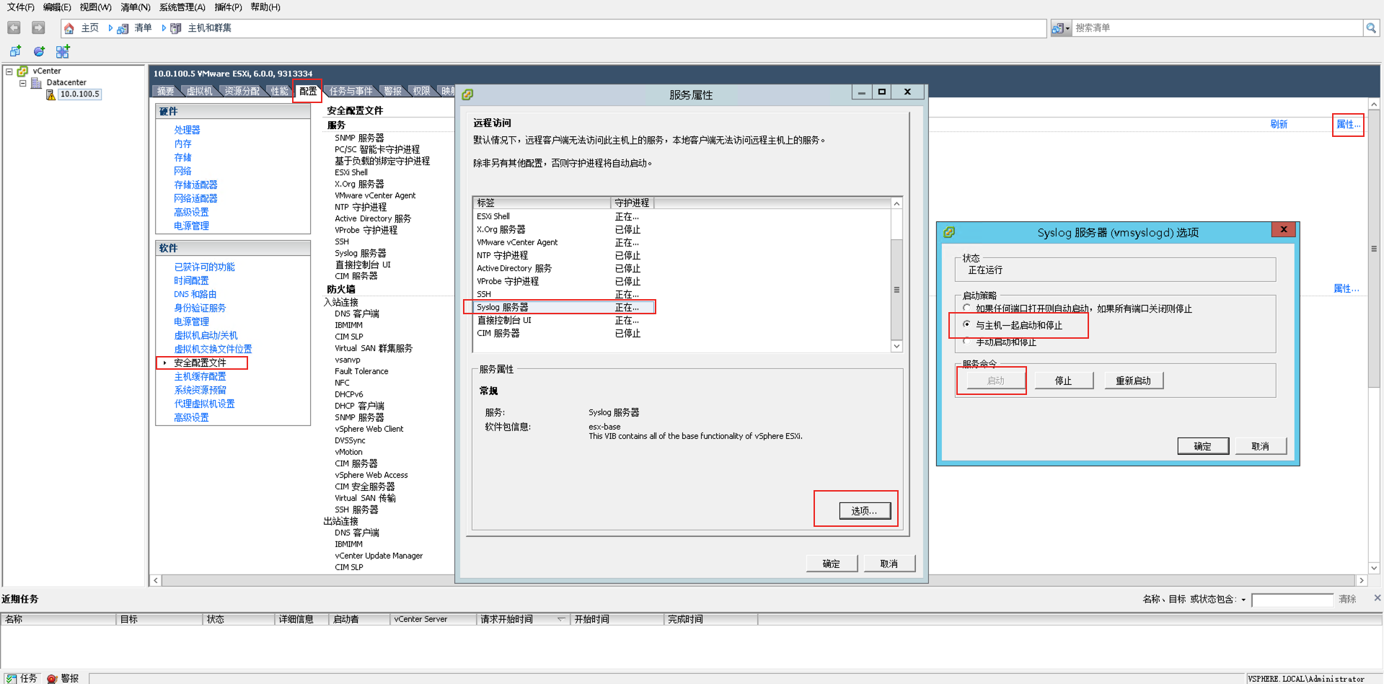Image resolution: width=1384 pixels, height=684 pixels.
Task: Focus the 搜索清单 search input field
Action: [x=1217, y=28]
